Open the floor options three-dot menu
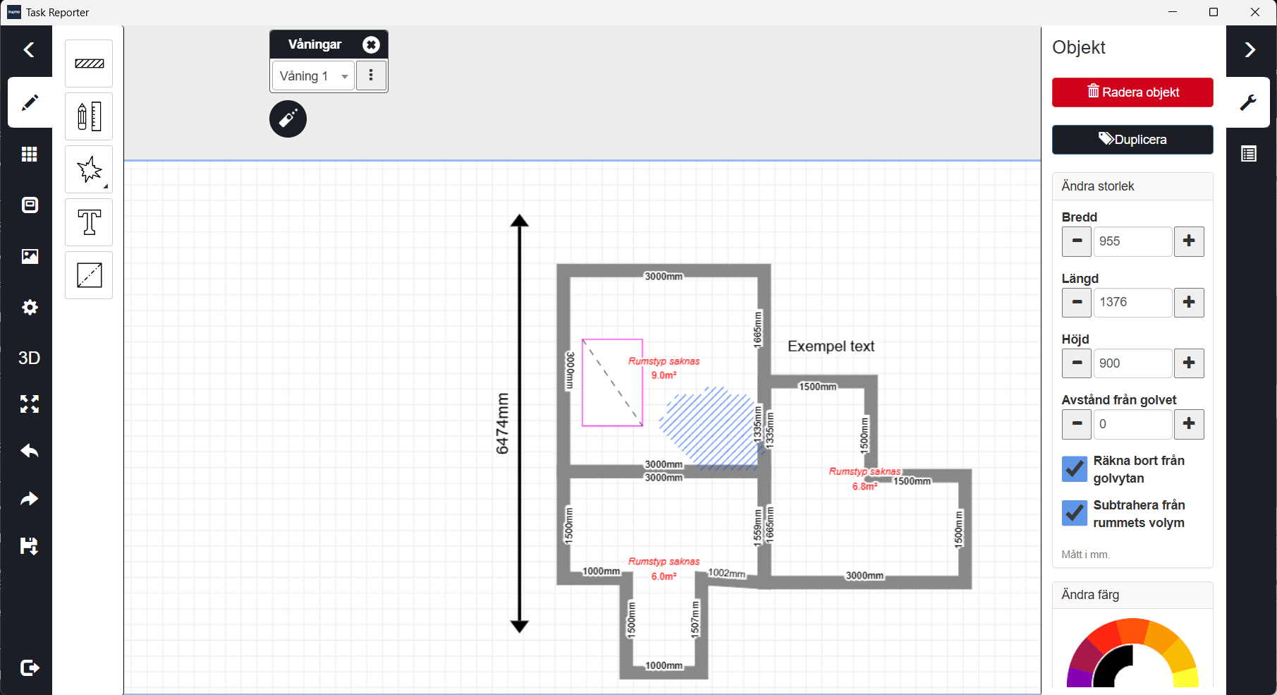The width and height of the screenshot is (1277, 695). coord(371,75)
